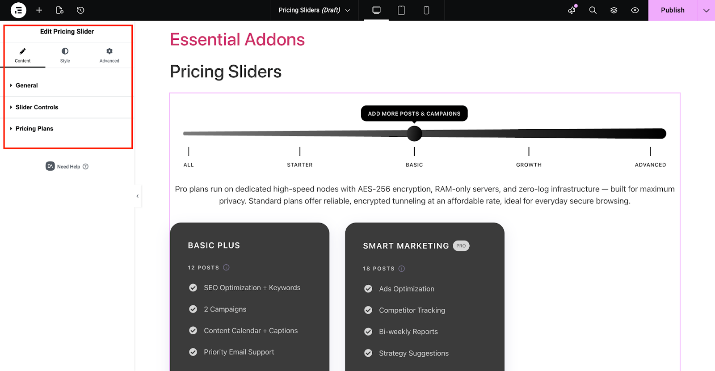Switch to the Style tab
Image resolution: width=715 pixels, height=371 pixels.
(x=64, y=55)
